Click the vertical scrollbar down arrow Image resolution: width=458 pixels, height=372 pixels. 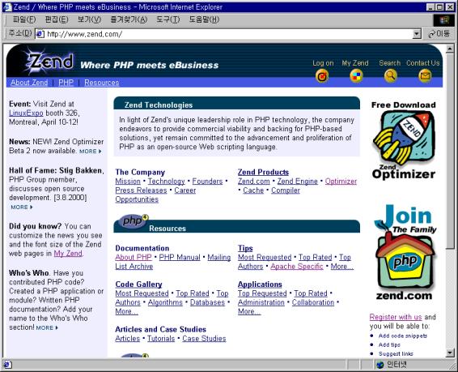[x=450, y=353]
